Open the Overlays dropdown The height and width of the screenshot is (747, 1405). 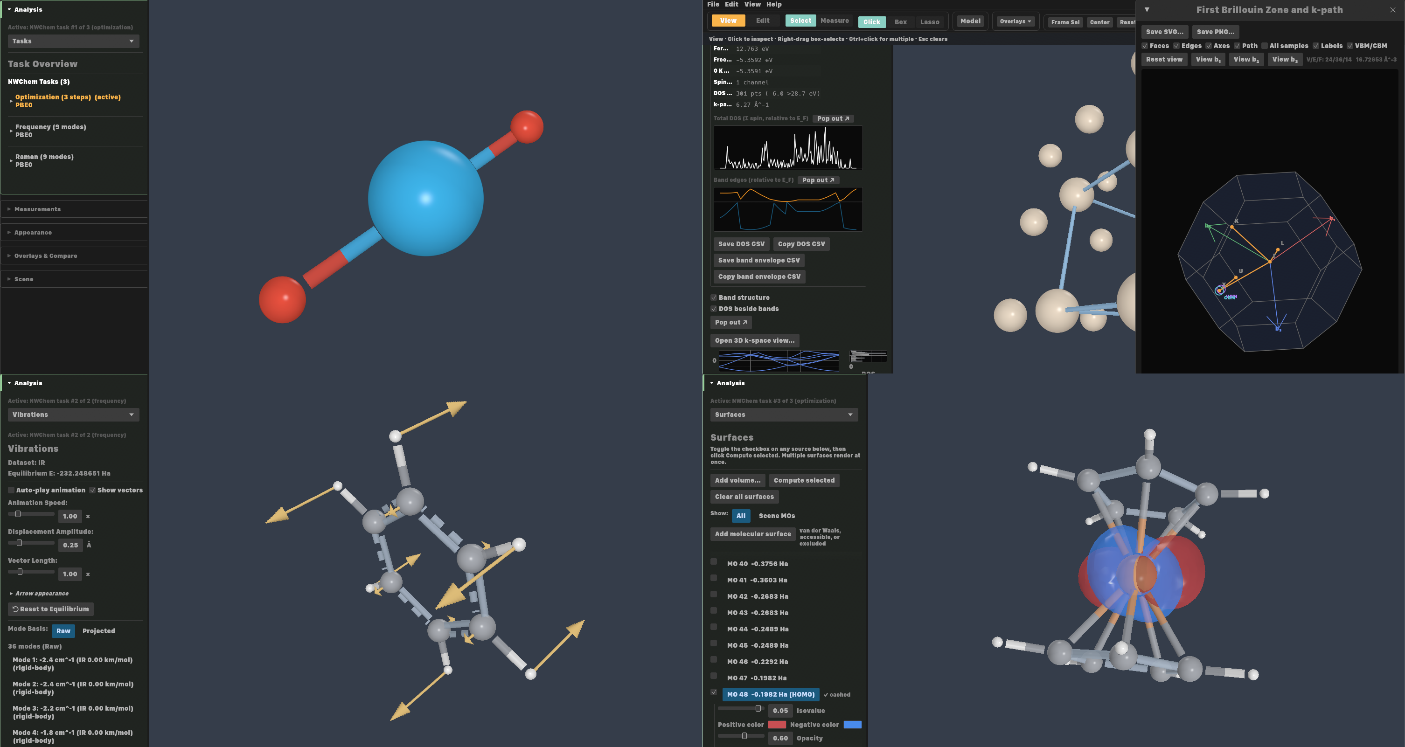(x=1015, y=21)
